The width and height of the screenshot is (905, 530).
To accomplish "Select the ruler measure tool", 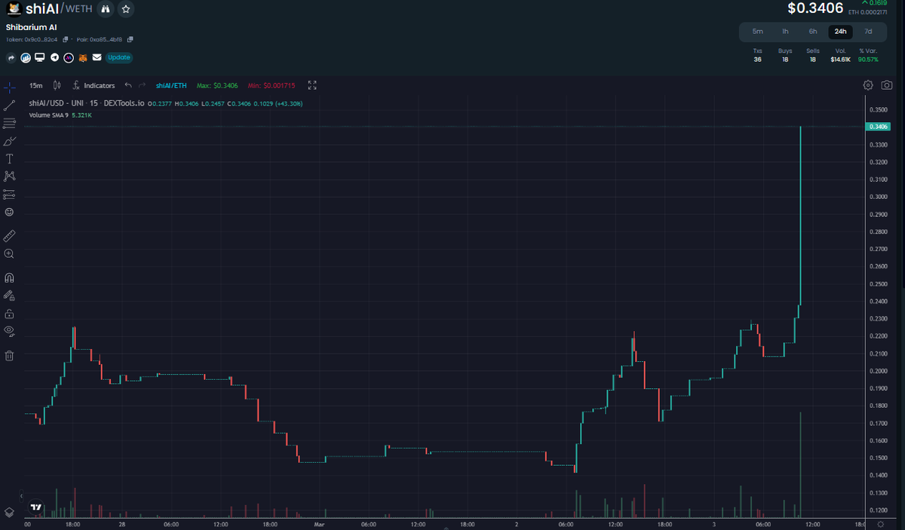I will 9,236.
